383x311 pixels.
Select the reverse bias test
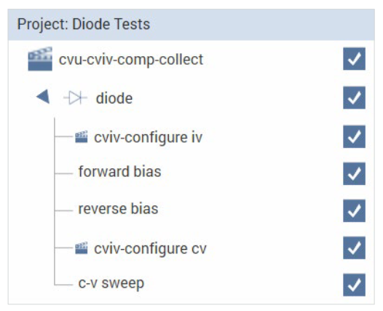(x=118, y=209)
